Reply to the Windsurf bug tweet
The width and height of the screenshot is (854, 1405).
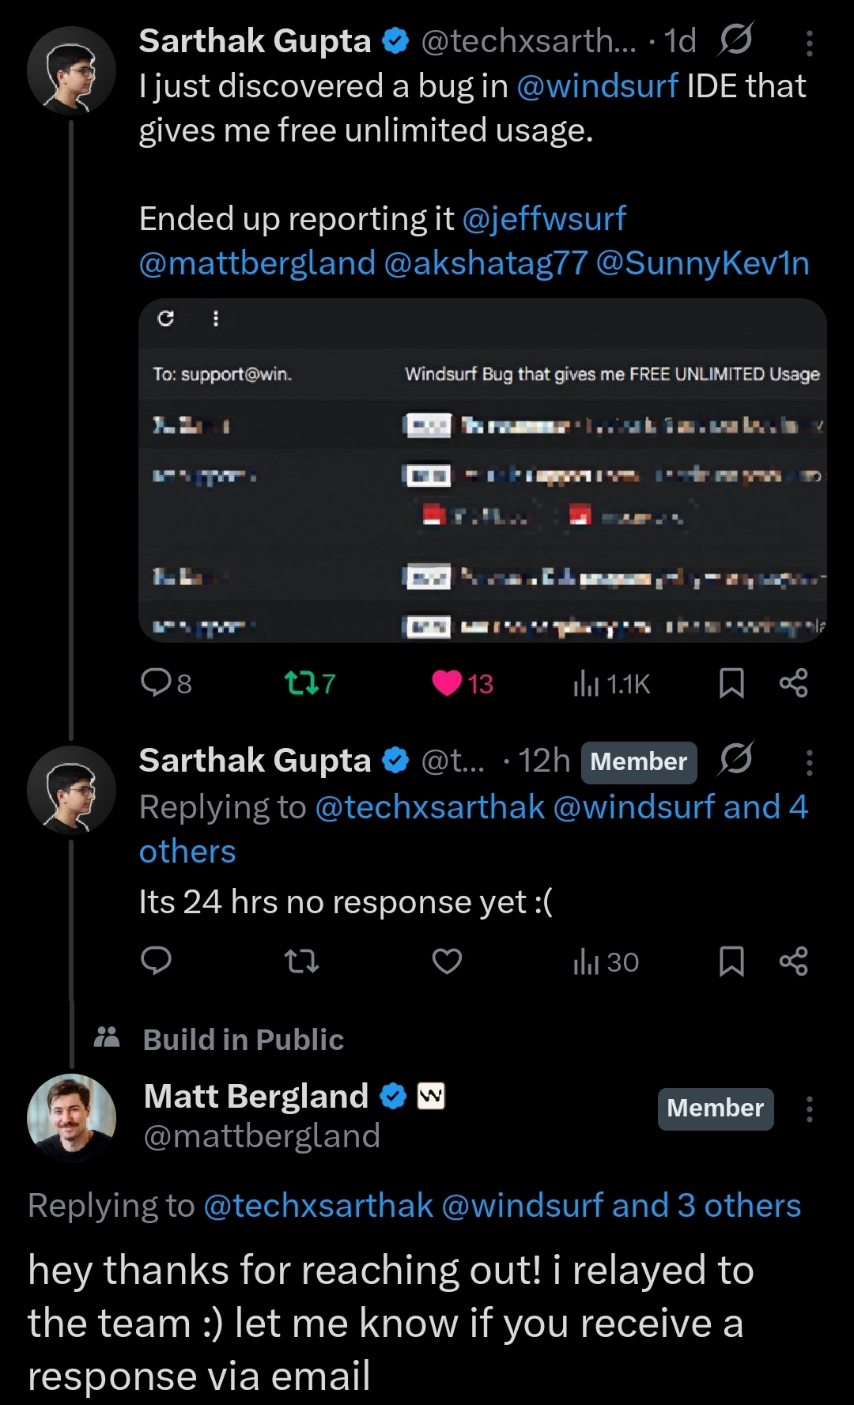[x=156, y=682]
